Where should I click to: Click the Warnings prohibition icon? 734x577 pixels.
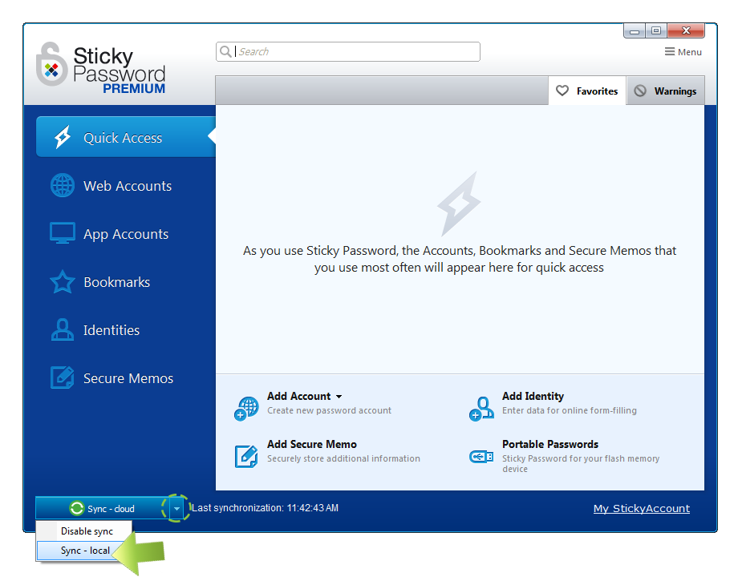640,91
